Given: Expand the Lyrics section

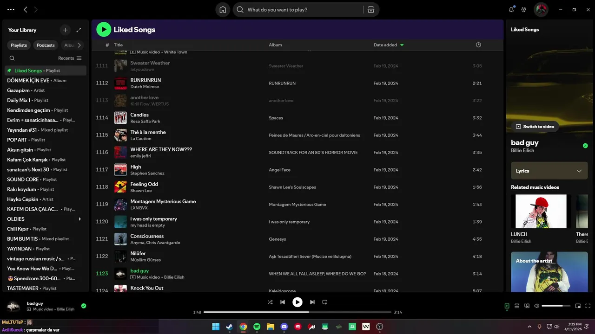Looking at the screenshot, I should pyautogui.click(x=549, y=171).
